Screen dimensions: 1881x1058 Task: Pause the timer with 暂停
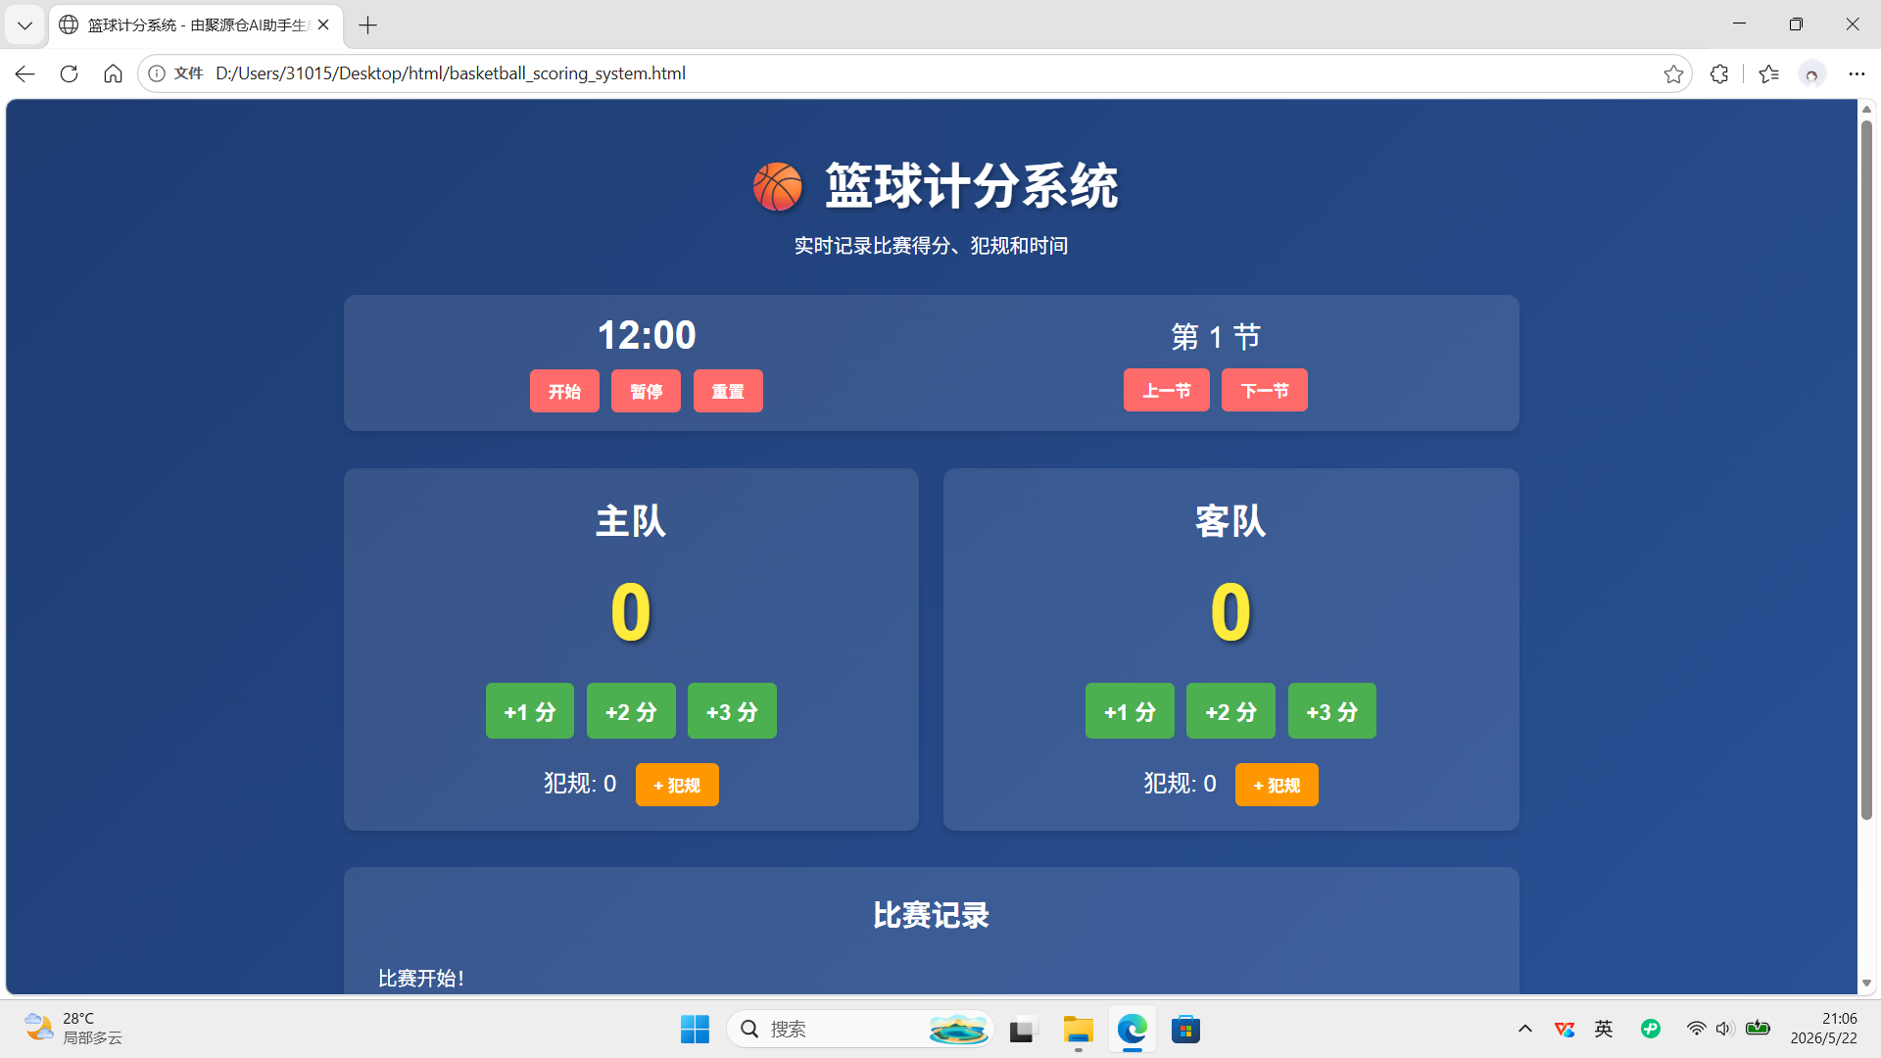[646, 391]
